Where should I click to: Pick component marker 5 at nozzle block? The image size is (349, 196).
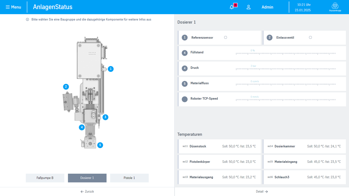pyautogui.click(x=100, y=145)
